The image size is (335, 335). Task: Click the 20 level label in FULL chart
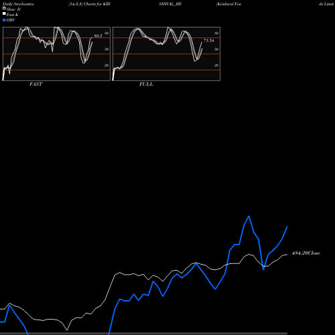(x=216, y=65)
